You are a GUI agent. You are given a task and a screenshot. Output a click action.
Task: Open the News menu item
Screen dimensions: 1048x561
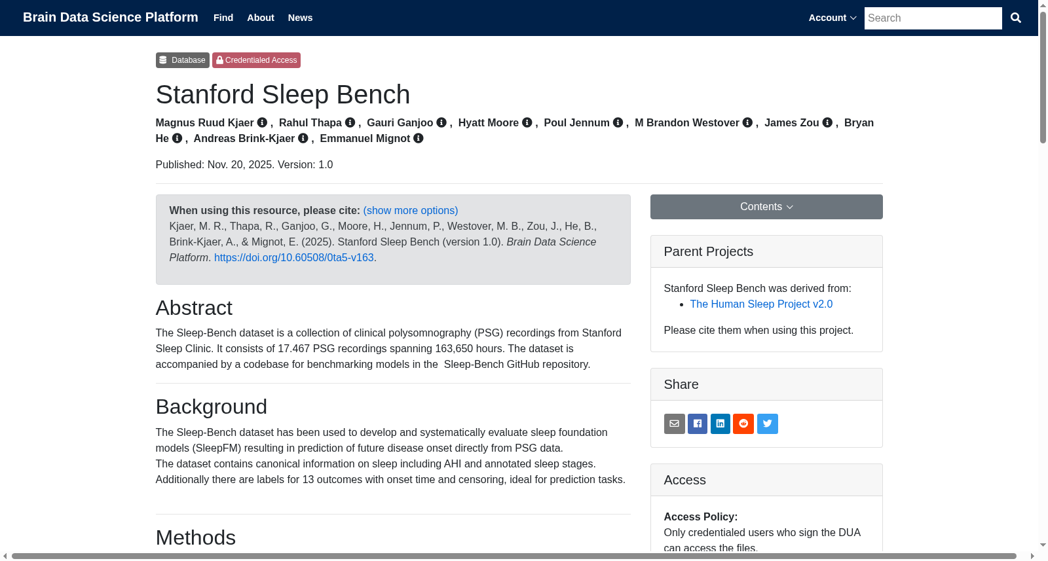tap(300, 18)
